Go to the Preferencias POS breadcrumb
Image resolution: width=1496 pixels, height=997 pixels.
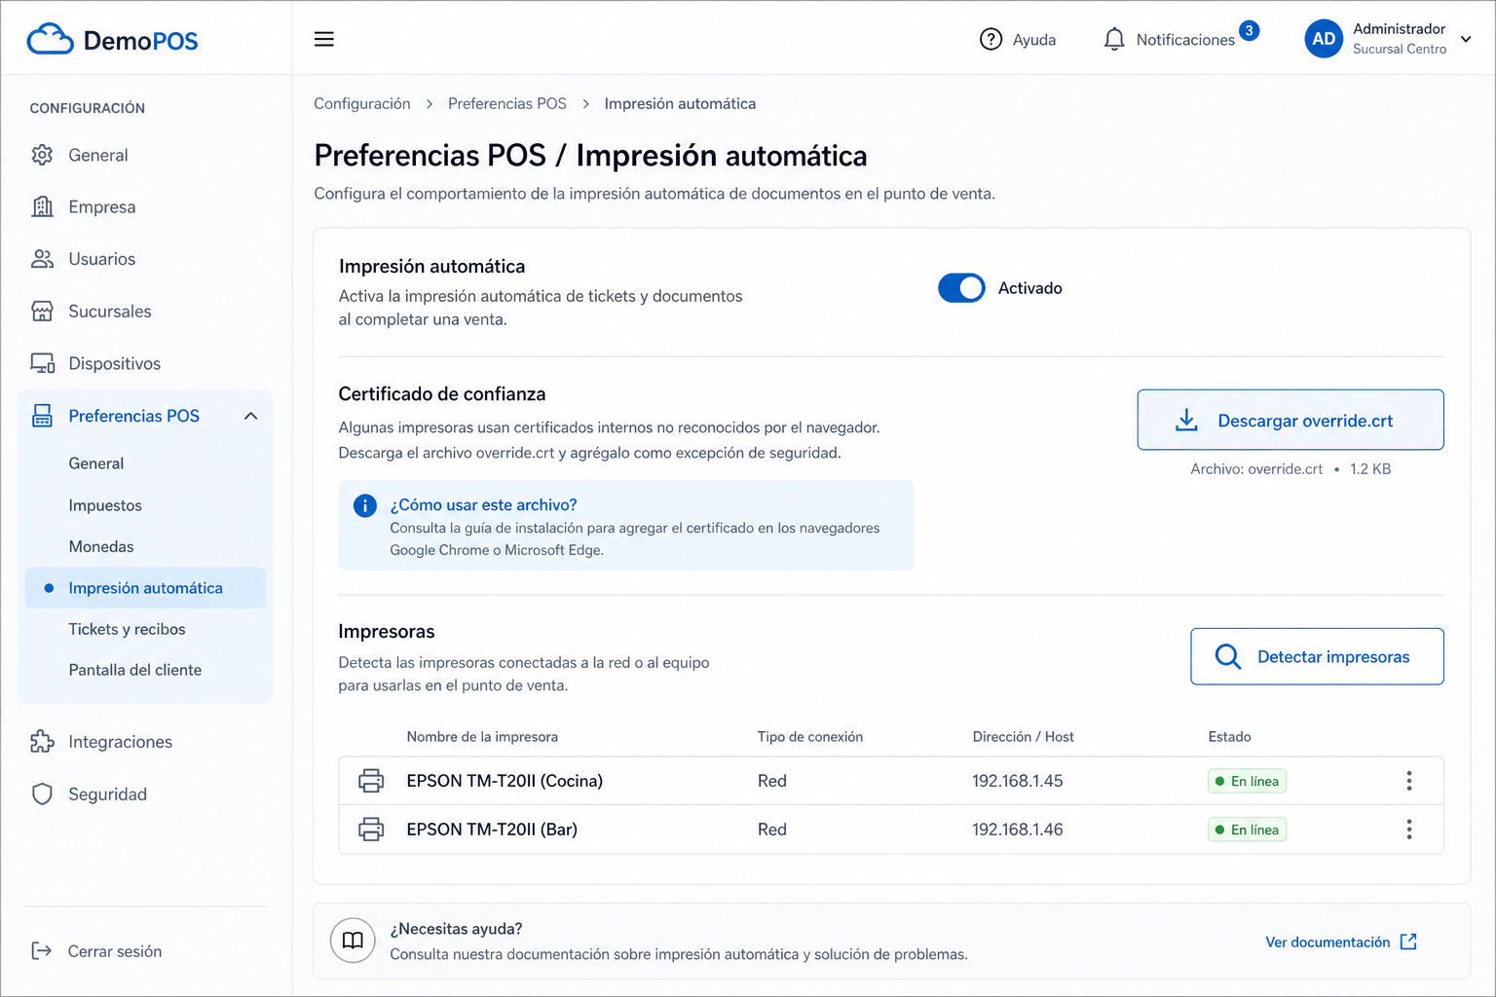(x=507, y=103)
